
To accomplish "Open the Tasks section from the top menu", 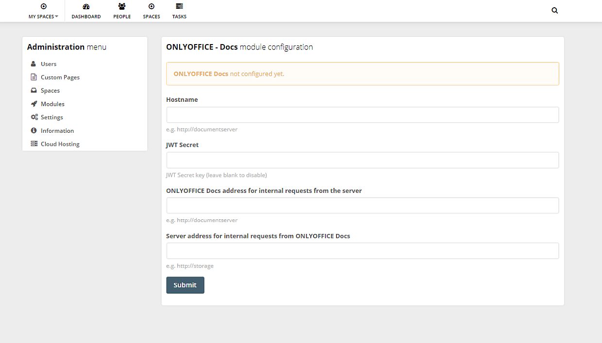I will 179,11.
